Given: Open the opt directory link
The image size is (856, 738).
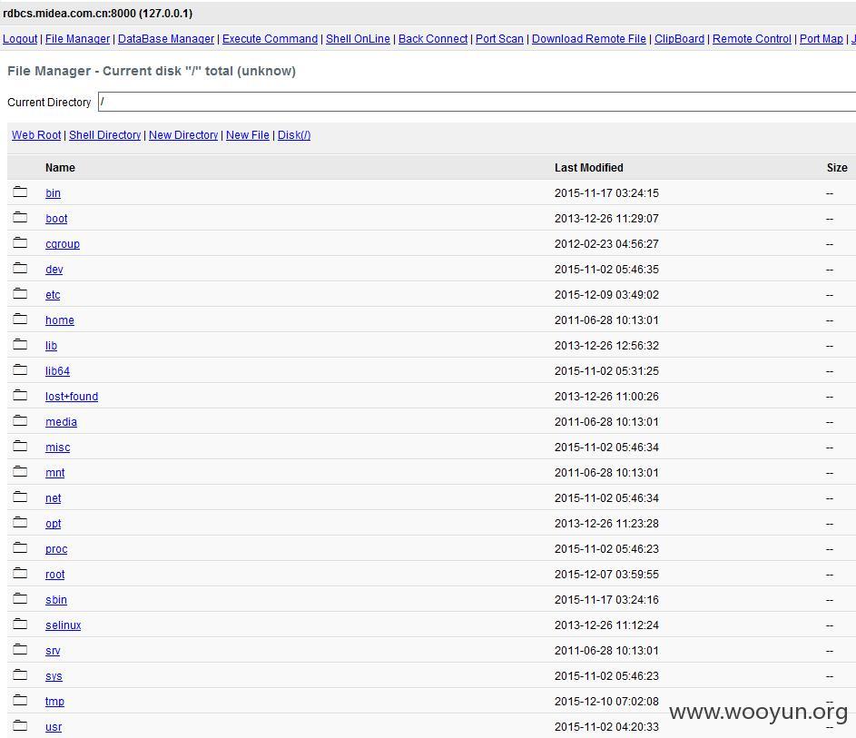Looking at the screenshot, I should tap(54, 524).
